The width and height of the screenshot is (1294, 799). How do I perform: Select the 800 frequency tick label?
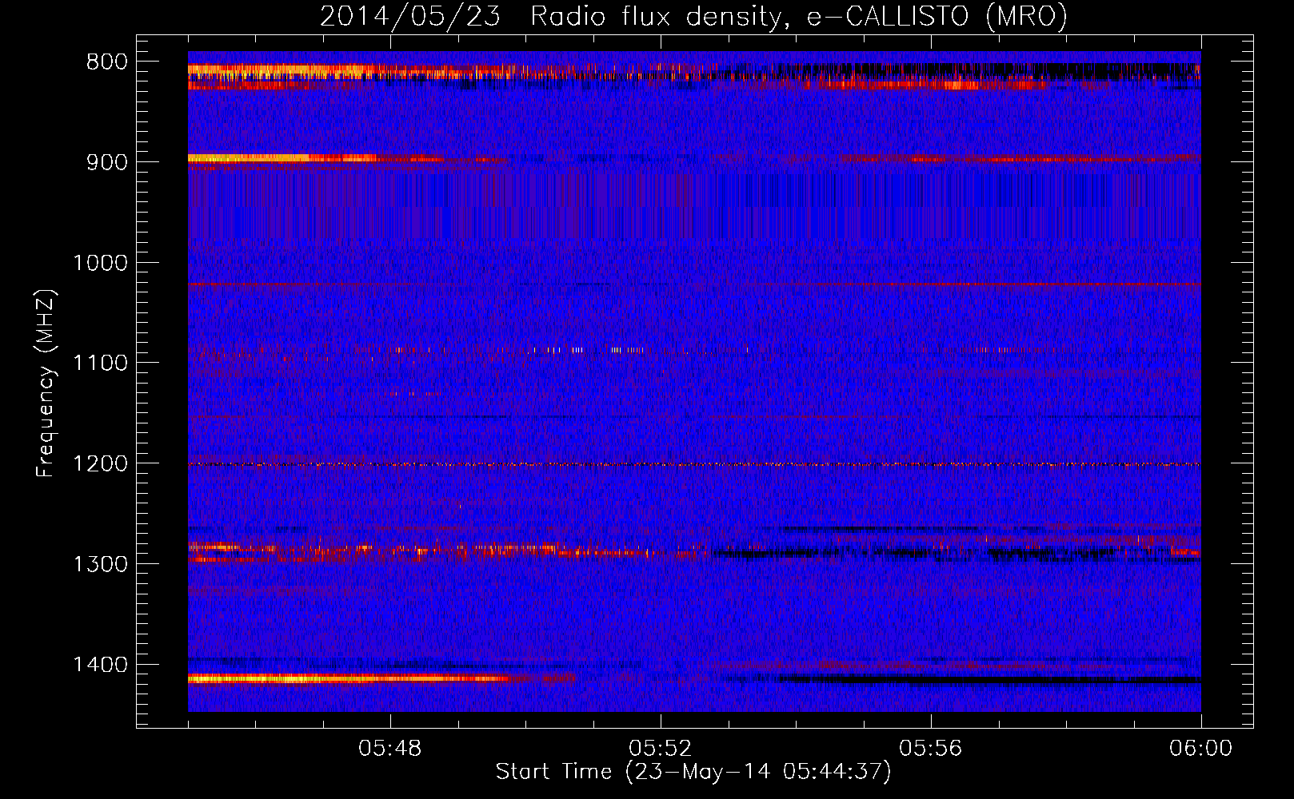coord(107,62)
